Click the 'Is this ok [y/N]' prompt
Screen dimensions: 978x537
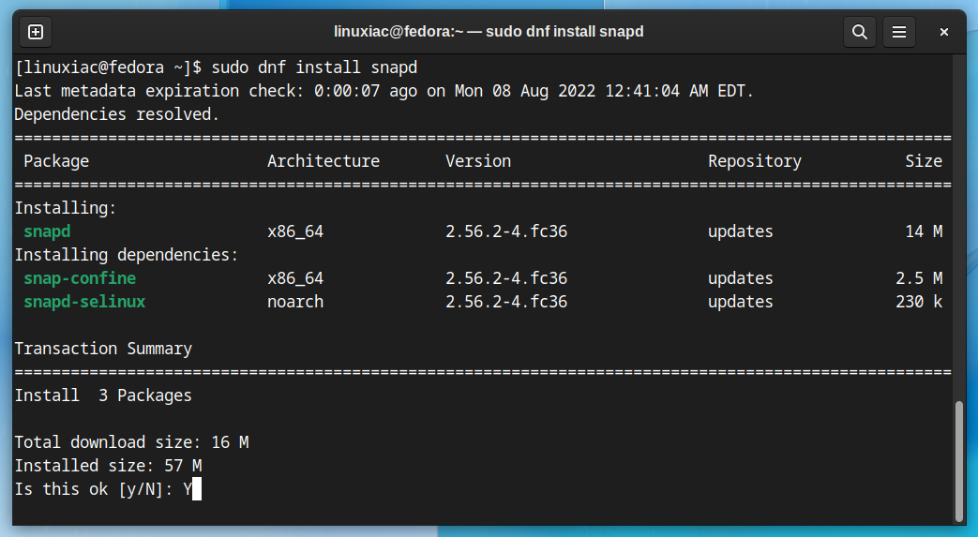coord(94,489)
